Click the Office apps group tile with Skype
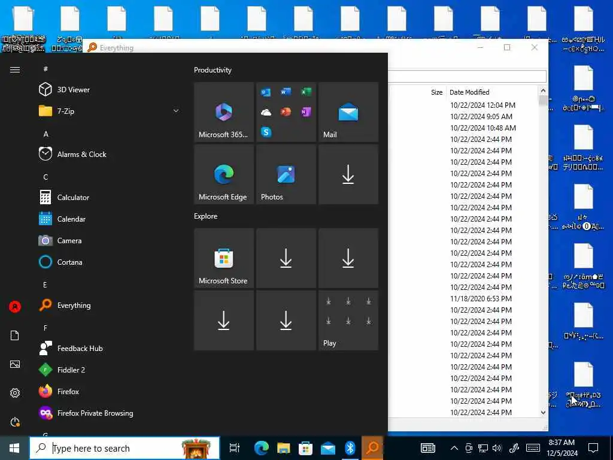 (x=286, y=112)
